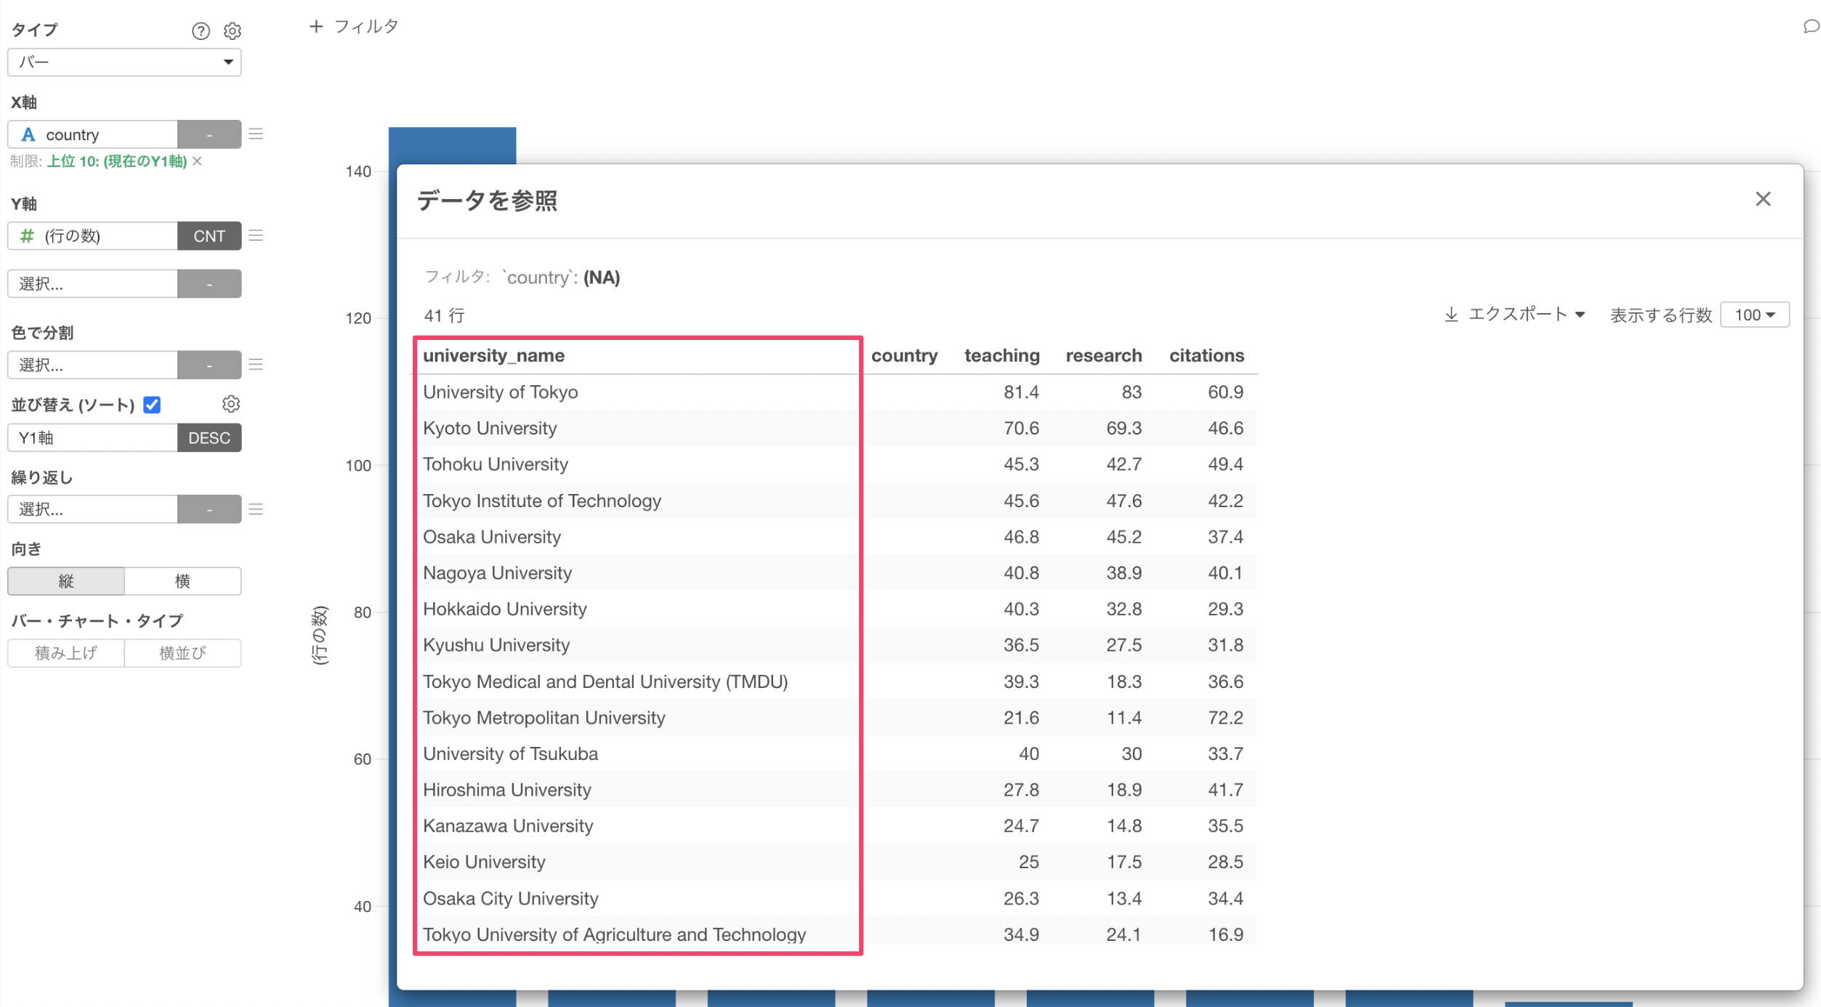Select vertical orientation 縦
This screenshot has width=1821, height=1007.
(66, 581)
